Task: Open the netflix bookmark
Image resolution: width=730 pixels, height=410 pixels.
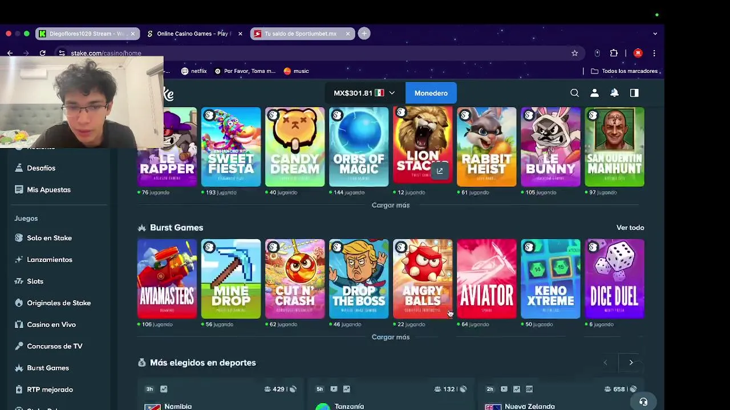Action: point(194,71)
